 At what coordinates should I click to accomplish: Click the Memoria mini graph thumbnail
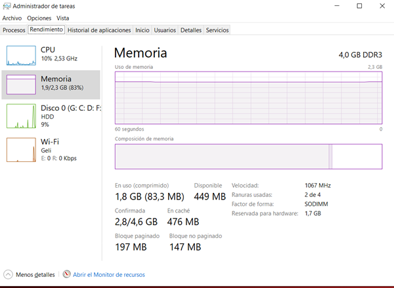pyautogui.click(x=21, y=85)
